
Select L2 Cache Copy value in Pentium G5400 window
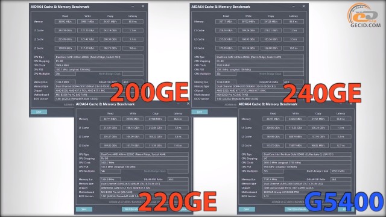tap(318, 137)
